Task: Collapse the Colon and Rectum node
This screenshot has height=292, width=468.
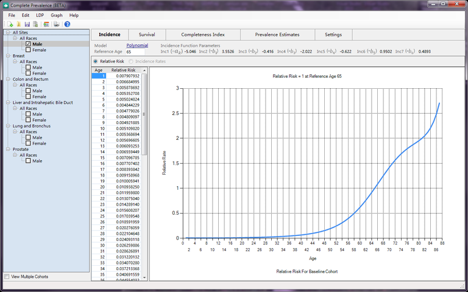Action: [x=7, y=79]
